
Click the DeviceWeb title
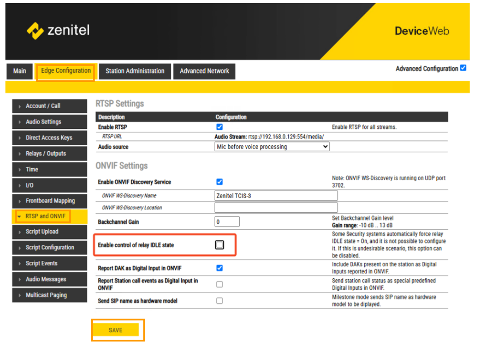click(422, 31)
